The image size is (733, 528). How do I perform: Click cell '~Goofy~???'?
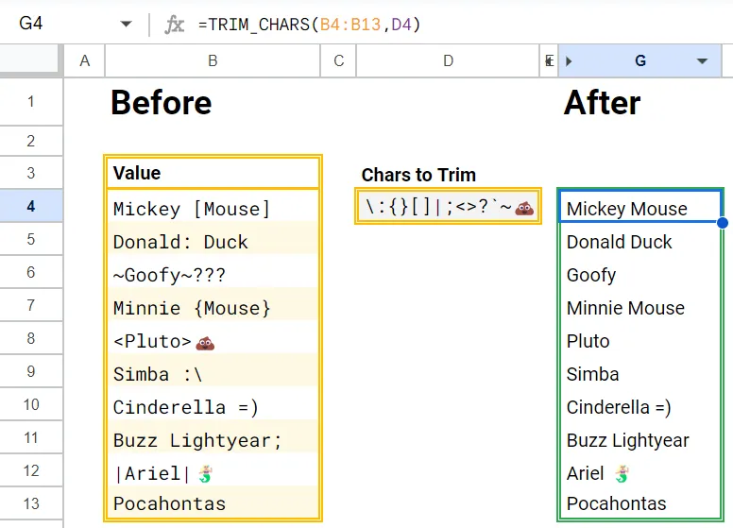point(213,272)
